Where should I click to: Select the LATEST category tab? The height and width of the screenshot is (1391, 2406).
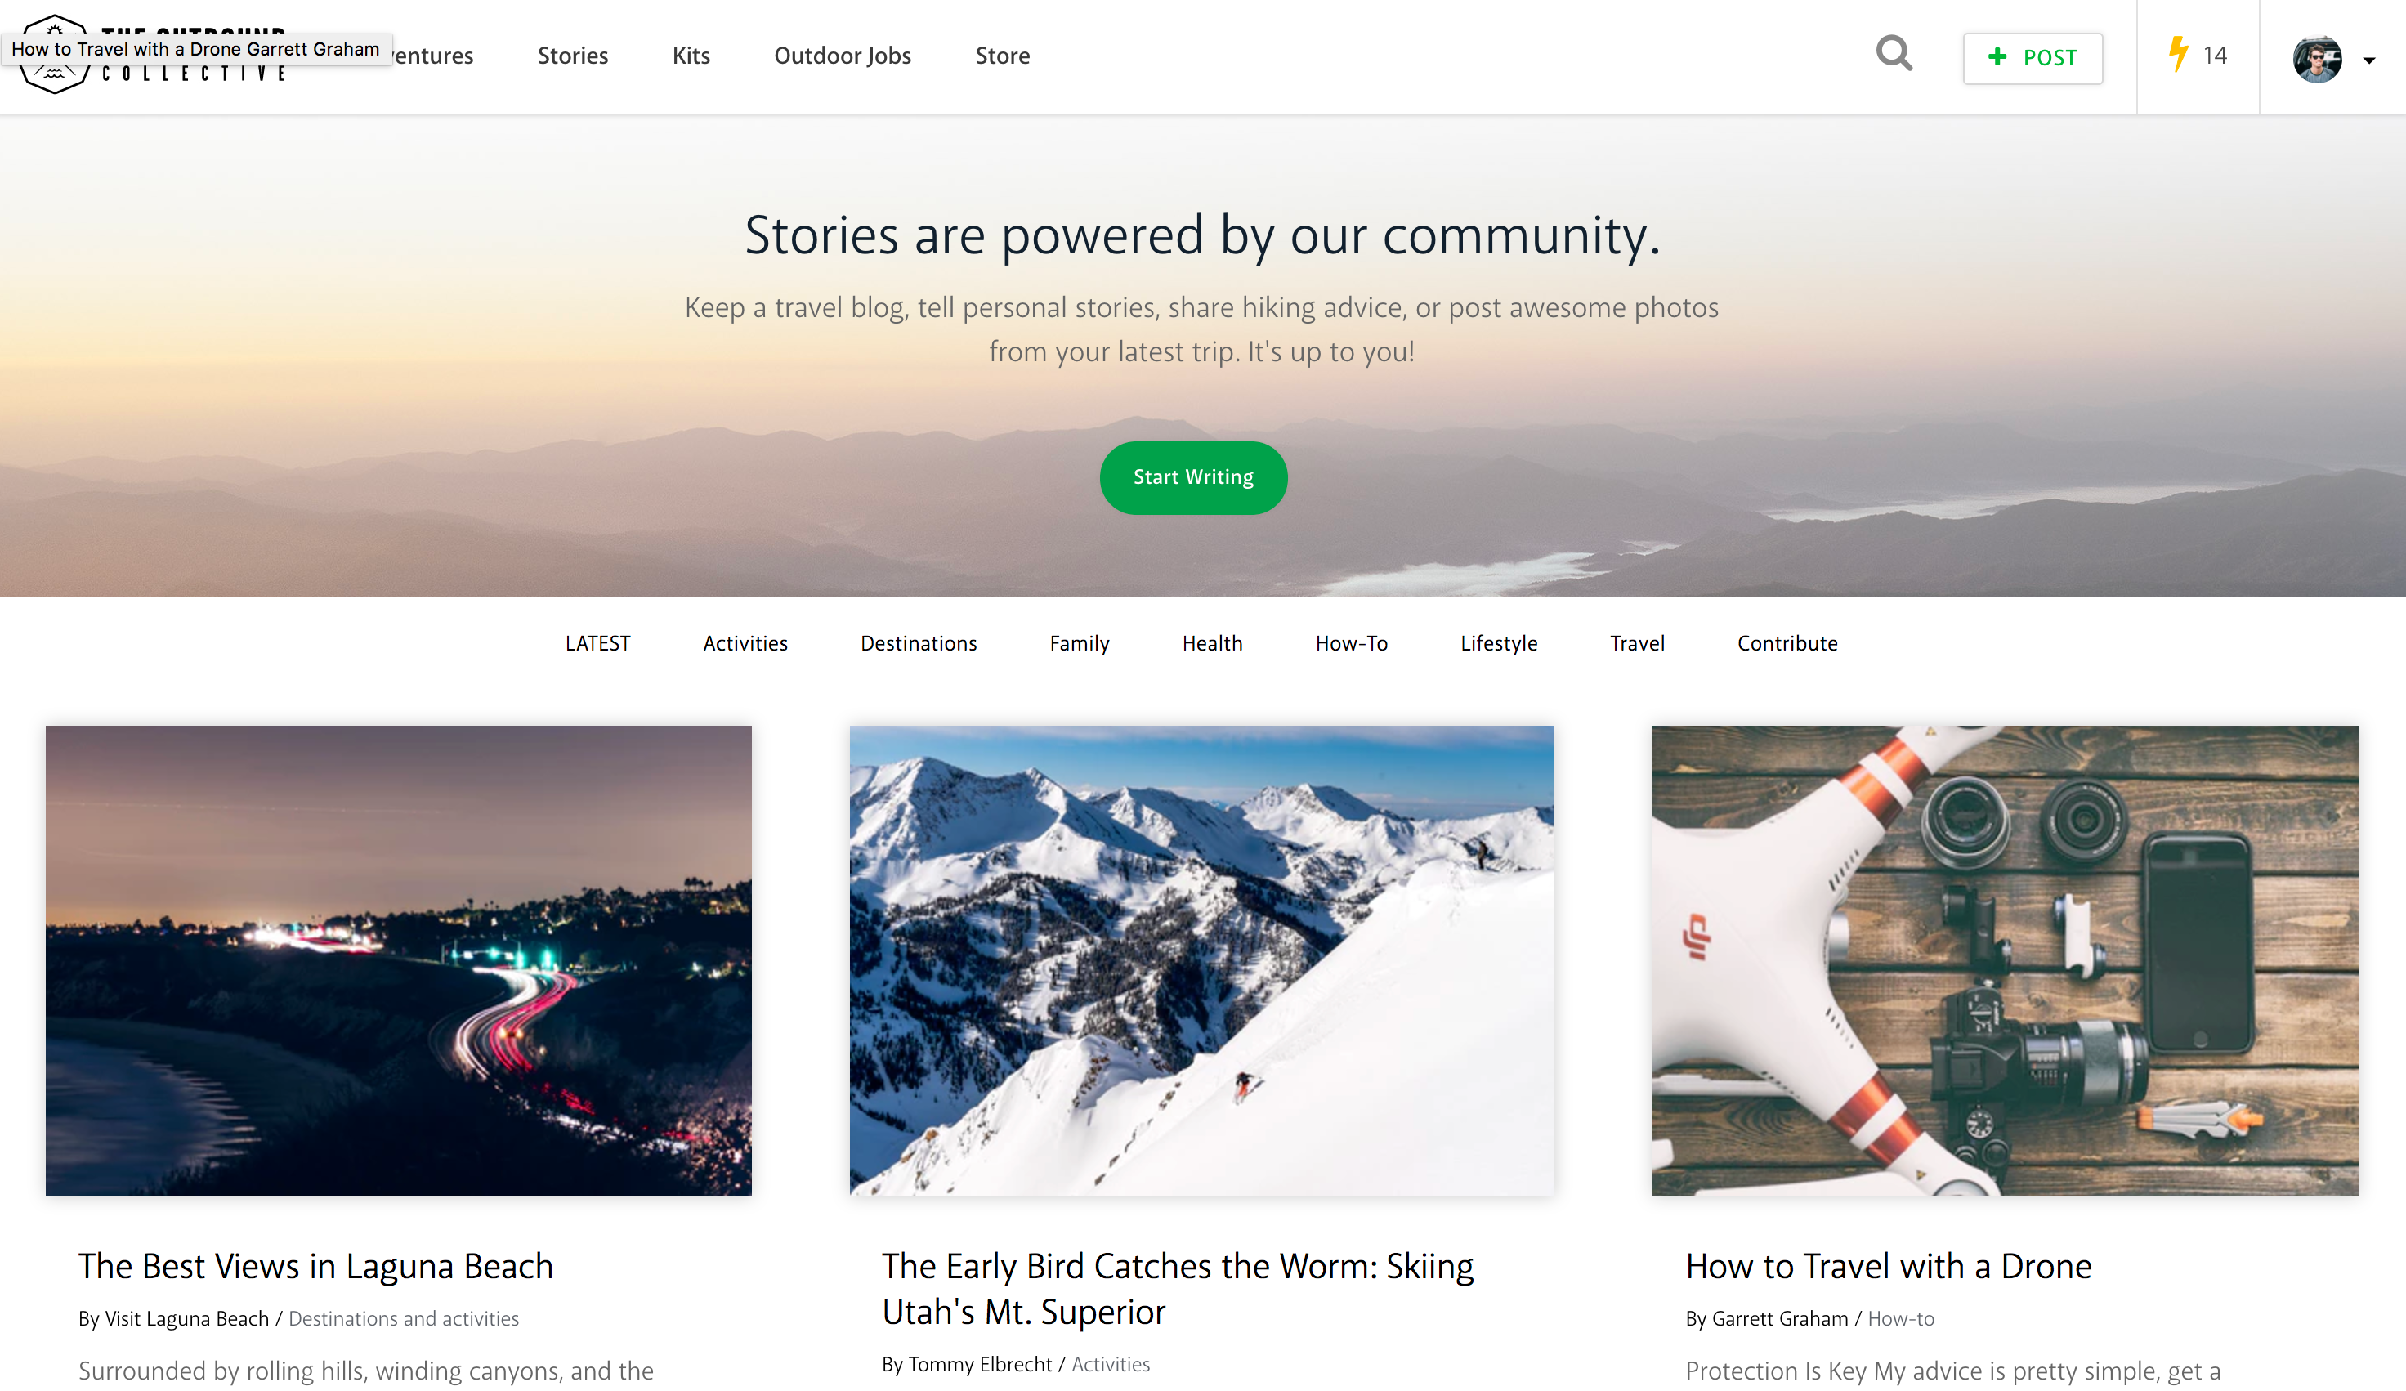click(x=597, y=643)
